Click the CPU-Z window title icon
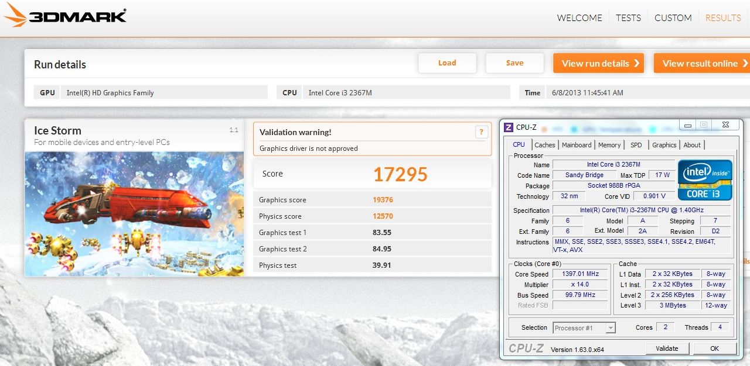 (x=509, y=127)
